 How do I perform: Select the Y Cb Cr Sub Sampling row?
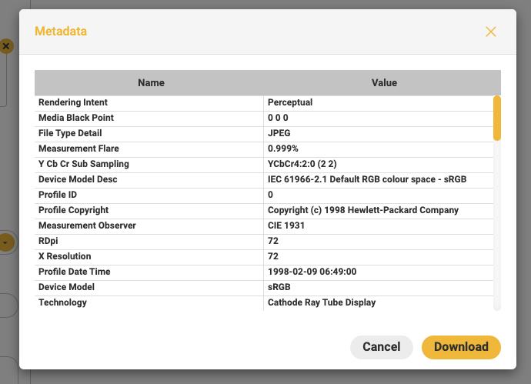264,164
